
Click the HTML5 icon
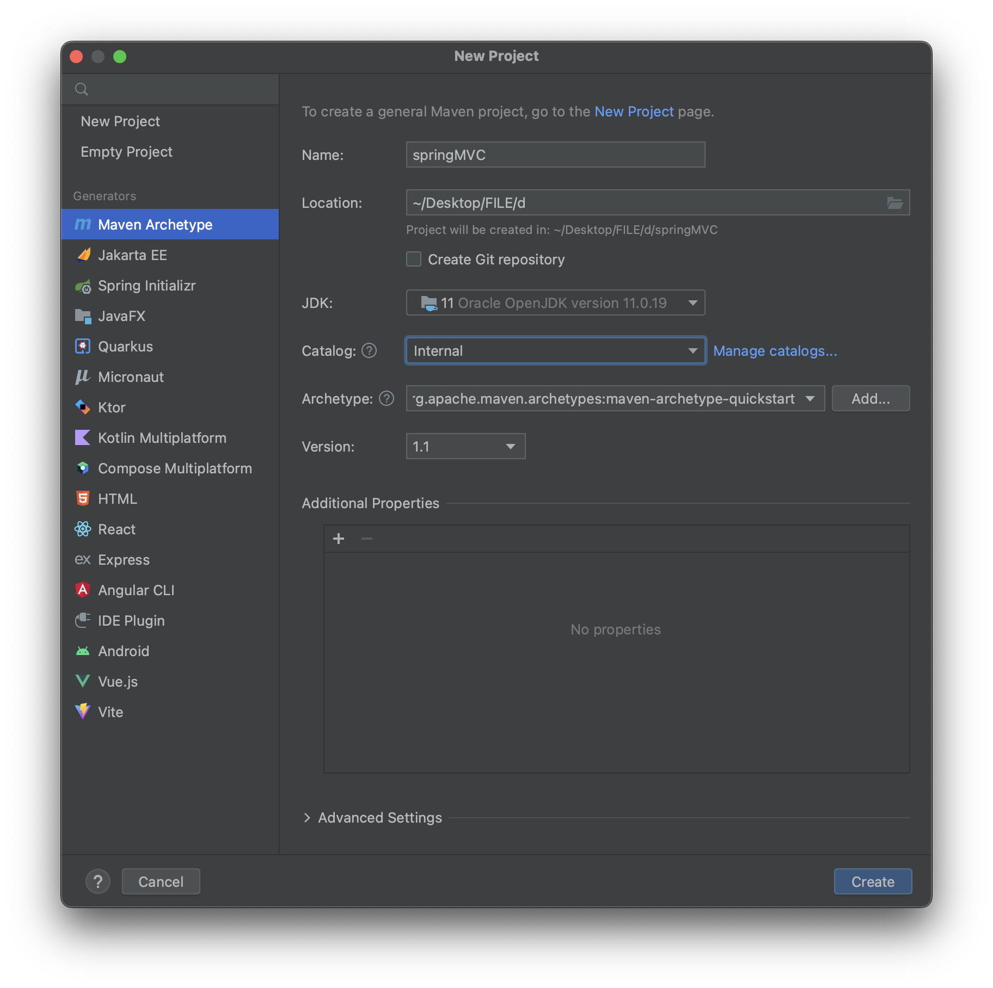click(83, 498)
